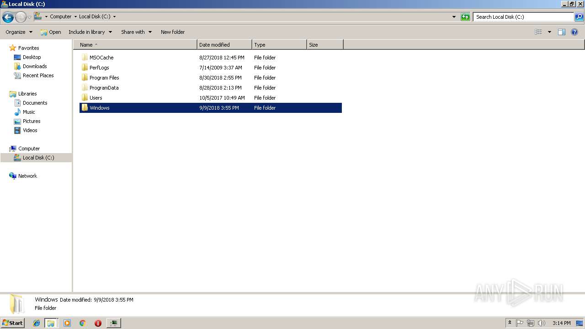The image size is (585, 329).
Task: Select the Program Files folder
Action: point(104,78)
